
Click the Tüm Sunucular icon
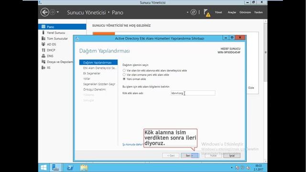44,38
